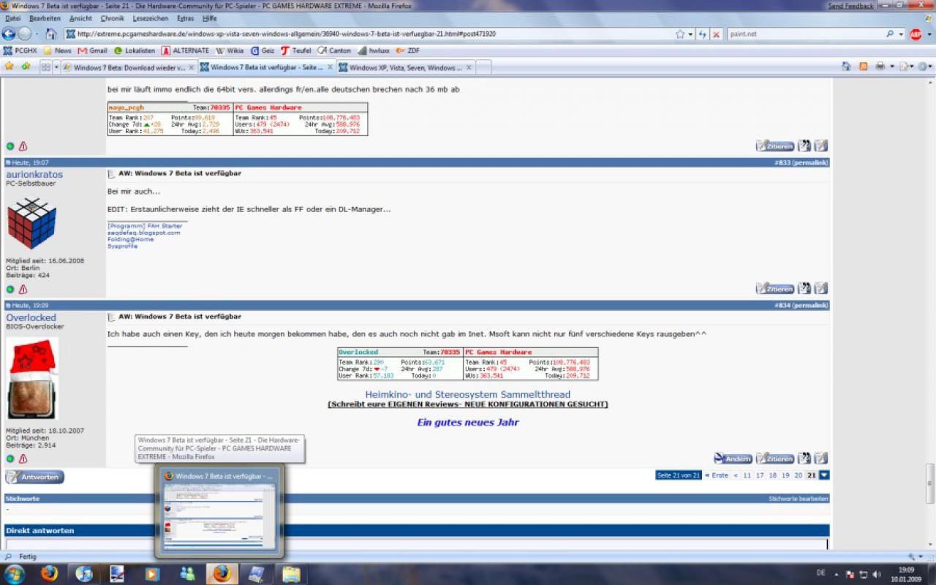Click the vertical scrollbar thumb
Image resolution: width=936 pixels, height=585 pixels.
[x=930, y=483]
